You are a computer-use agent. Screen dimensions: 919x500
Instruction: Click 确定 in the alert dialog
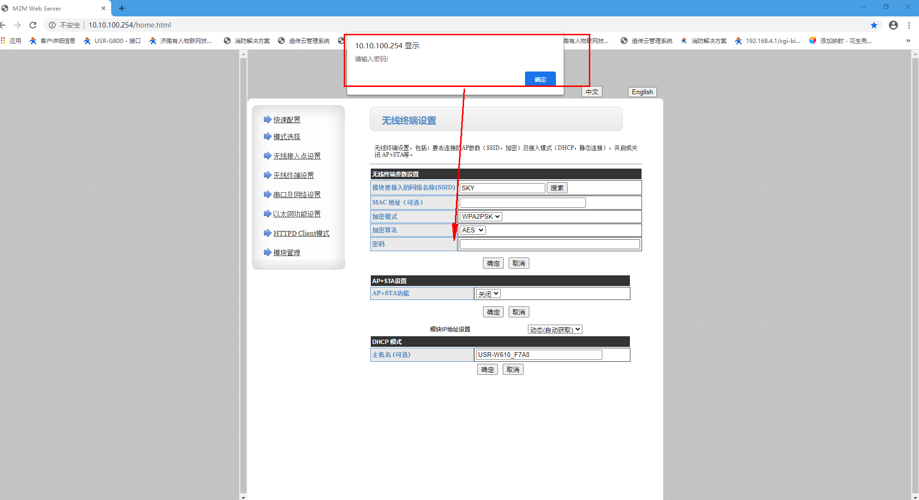pos(540,79)
